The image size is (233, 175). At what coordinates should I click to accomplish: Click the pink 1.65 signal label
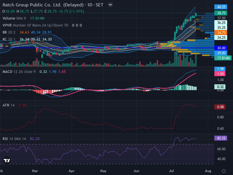pyautogui.click(x=220, y=74)
